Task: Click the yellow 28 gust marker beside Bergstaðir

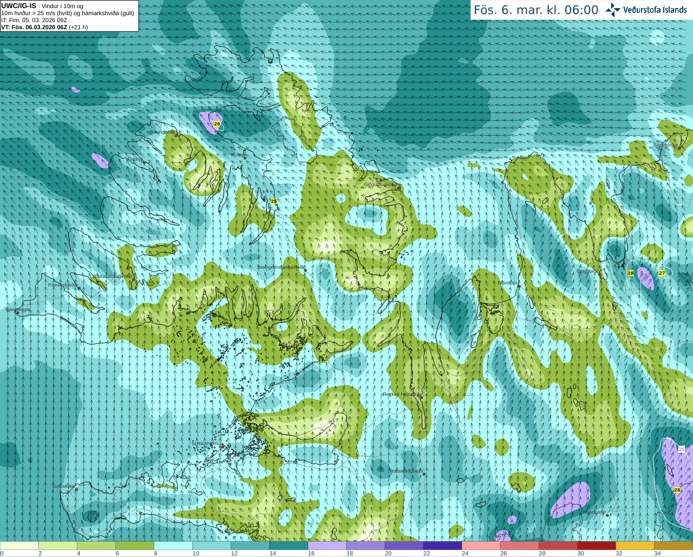Action: coord(631,273)
